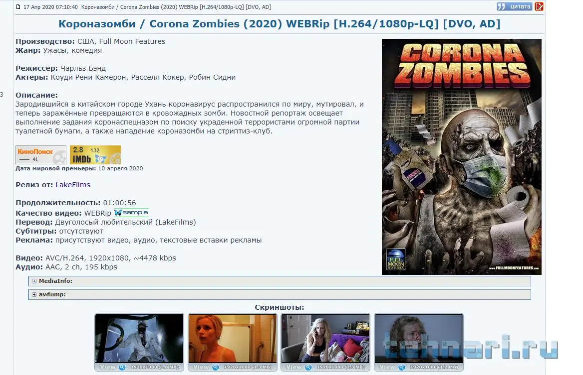Expand the MediaInfo spoiler
This screenshot has width=583, height=375.
point(279,281)
